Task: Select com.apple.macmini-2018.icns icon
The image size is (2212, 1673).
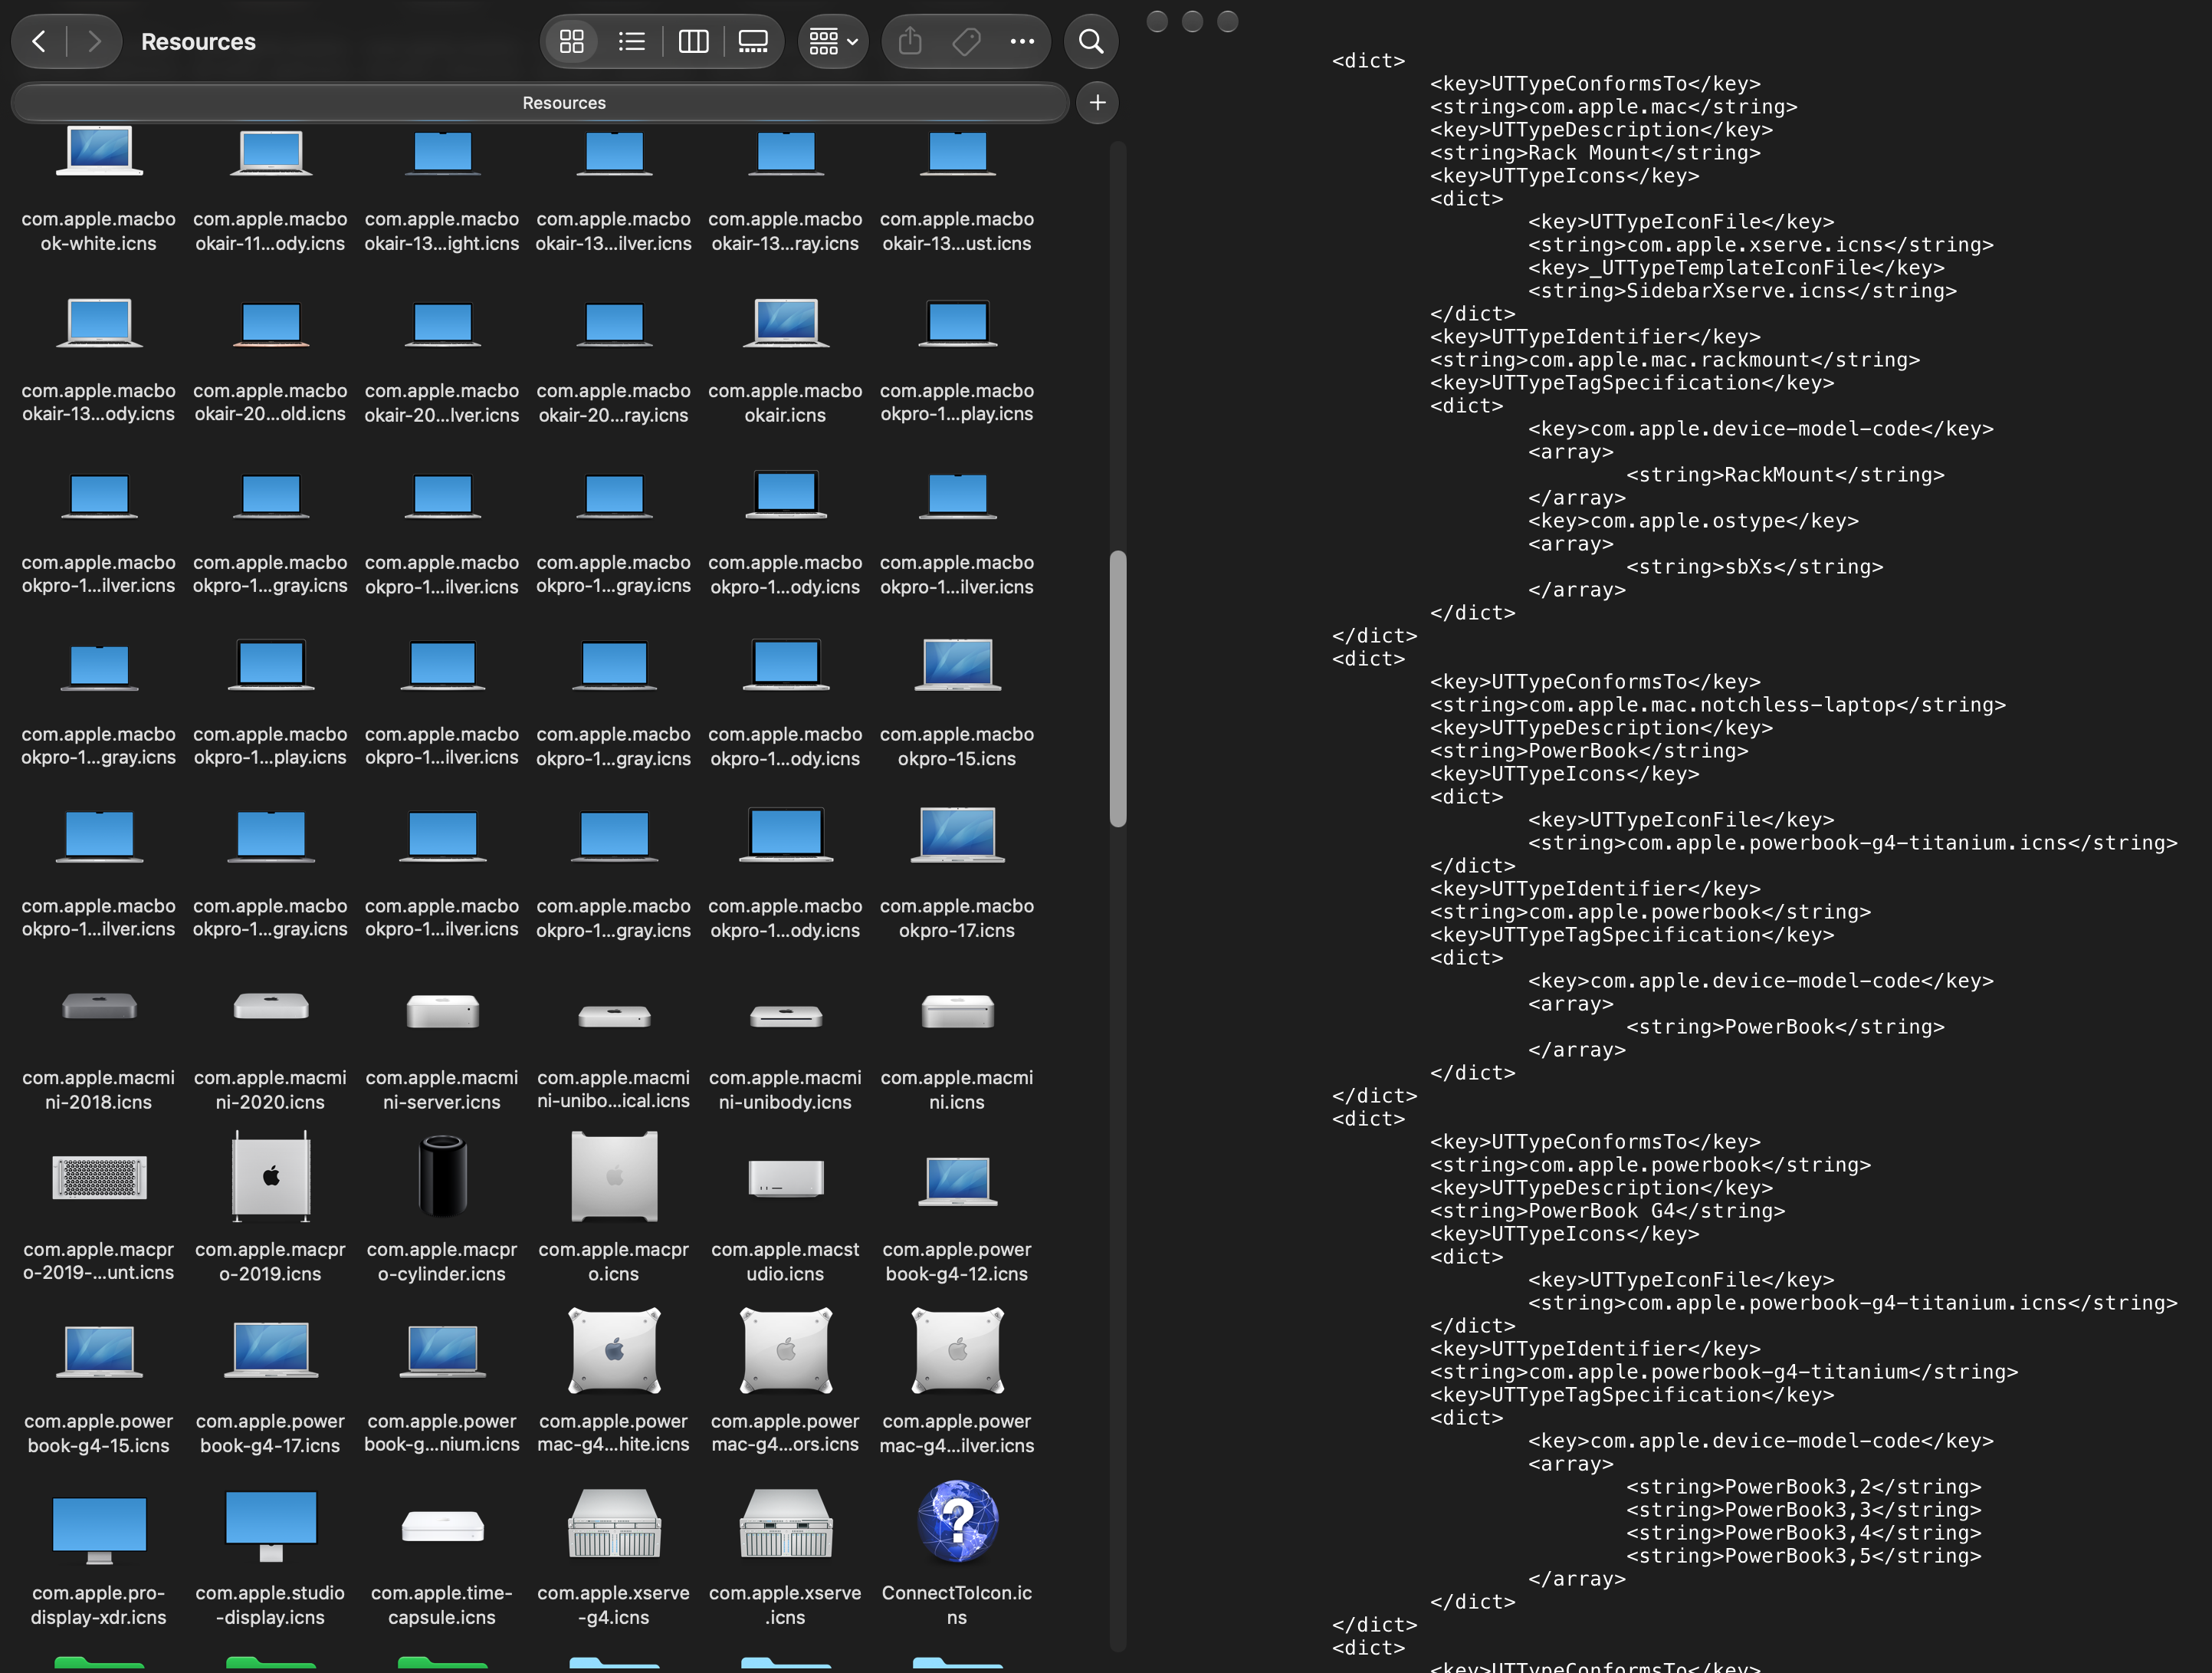Action: 99,1006
